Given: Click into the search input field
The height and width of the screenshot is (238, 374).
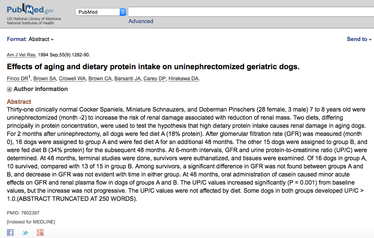Looking at the screenshot, I should coord(250,12).
